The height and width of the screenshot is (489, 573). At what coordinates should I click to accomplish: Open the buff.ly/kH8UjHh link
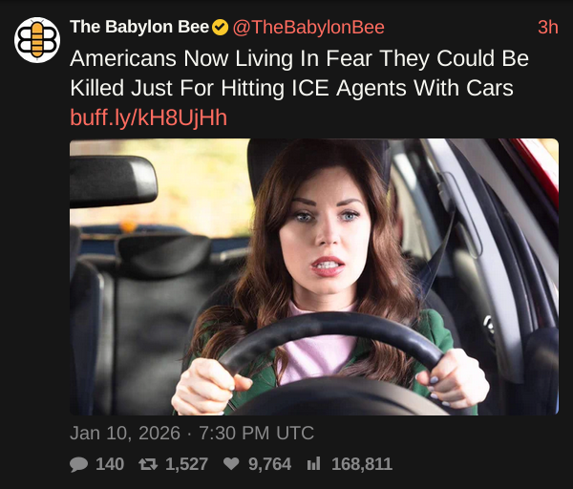[x=148, y=117]
